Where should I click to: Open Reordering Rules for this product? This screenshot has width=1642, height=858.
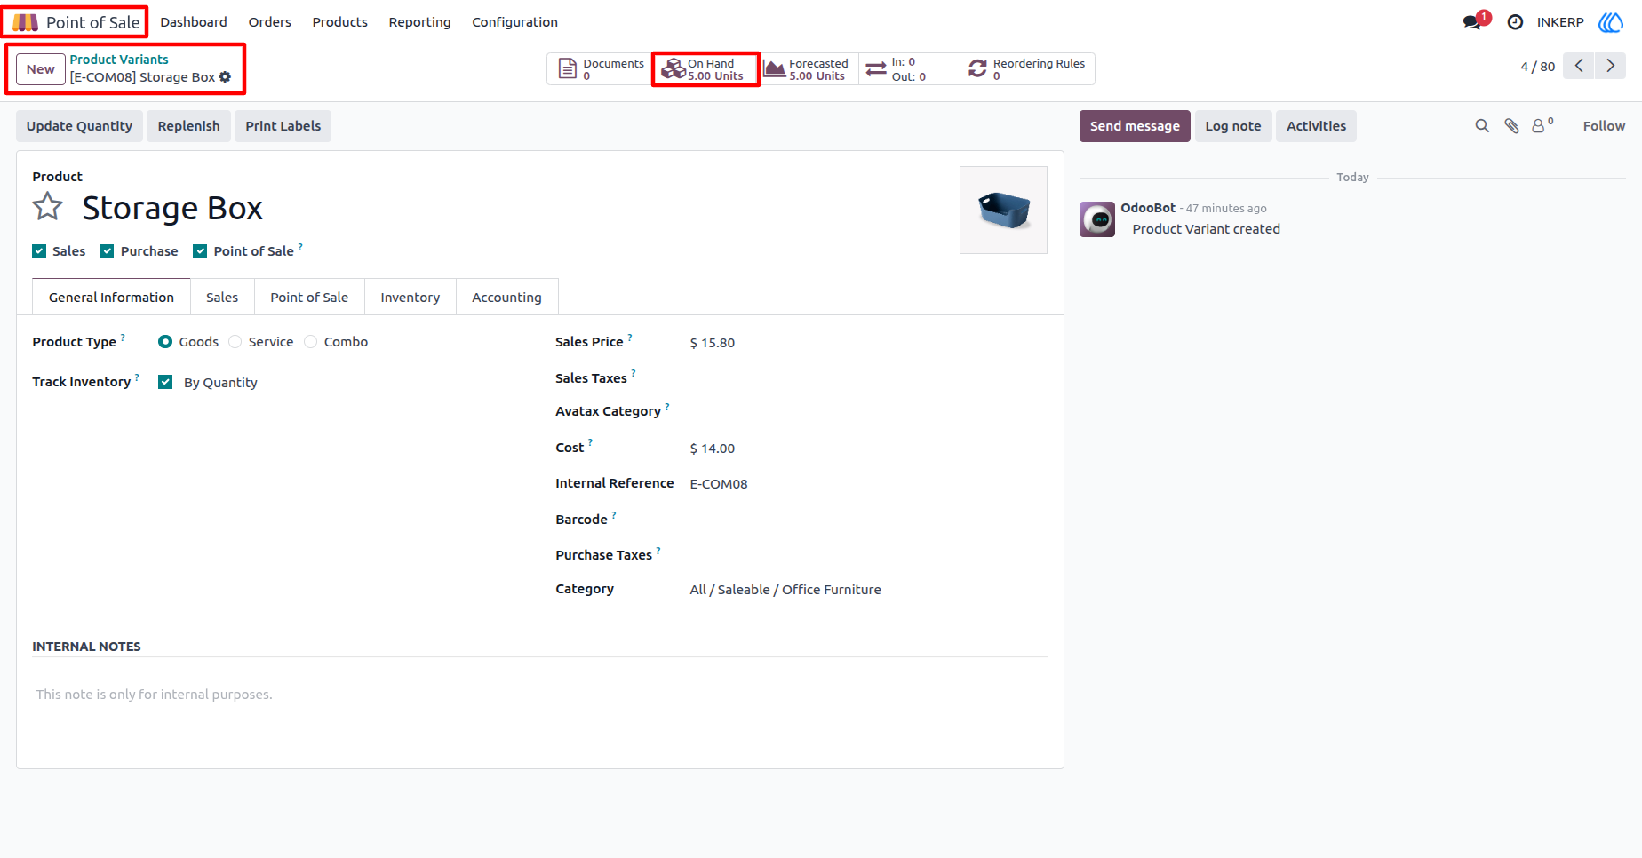point(1027,69)
